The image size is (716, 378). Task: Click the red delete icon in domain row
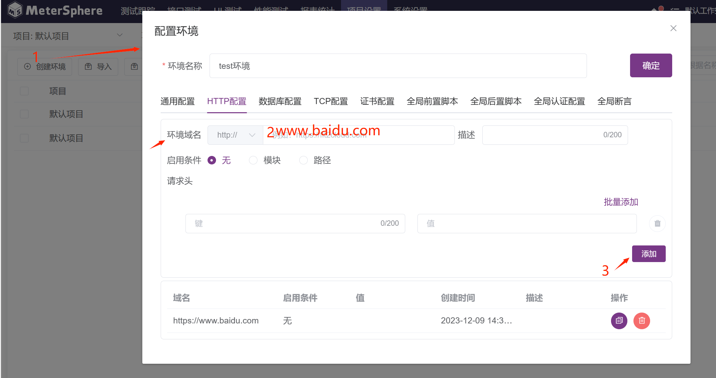(x=642, y=321)
